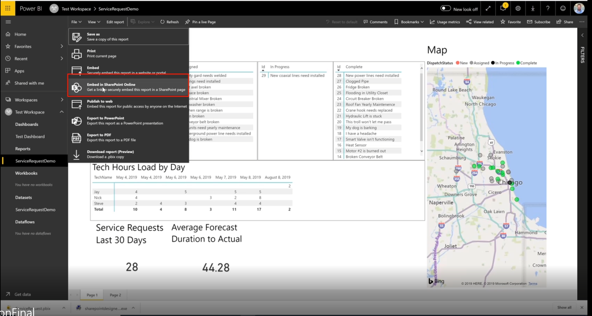Screen dimensions: 592x316
Task: Click the Bing logo on map
Action: [x=436, y=281]
